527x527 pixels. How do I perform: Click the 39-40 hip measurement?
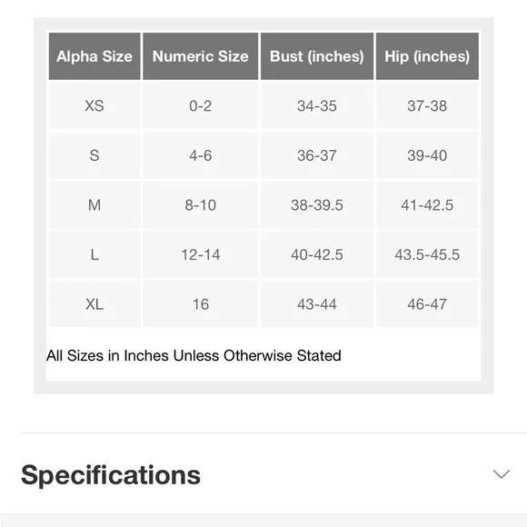[427, 155]
